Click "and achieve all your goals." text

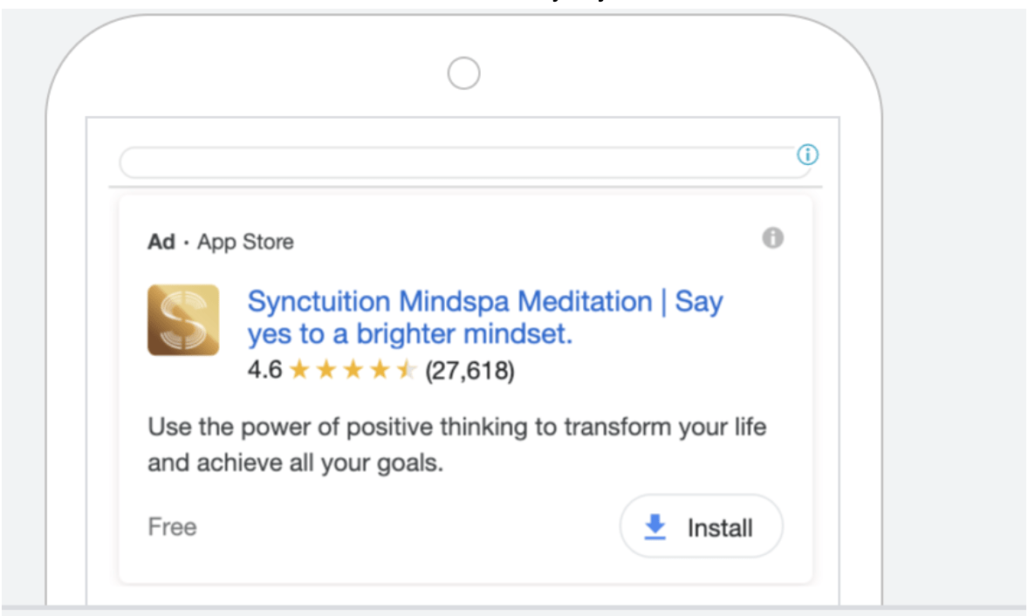(x=296, y=462)
